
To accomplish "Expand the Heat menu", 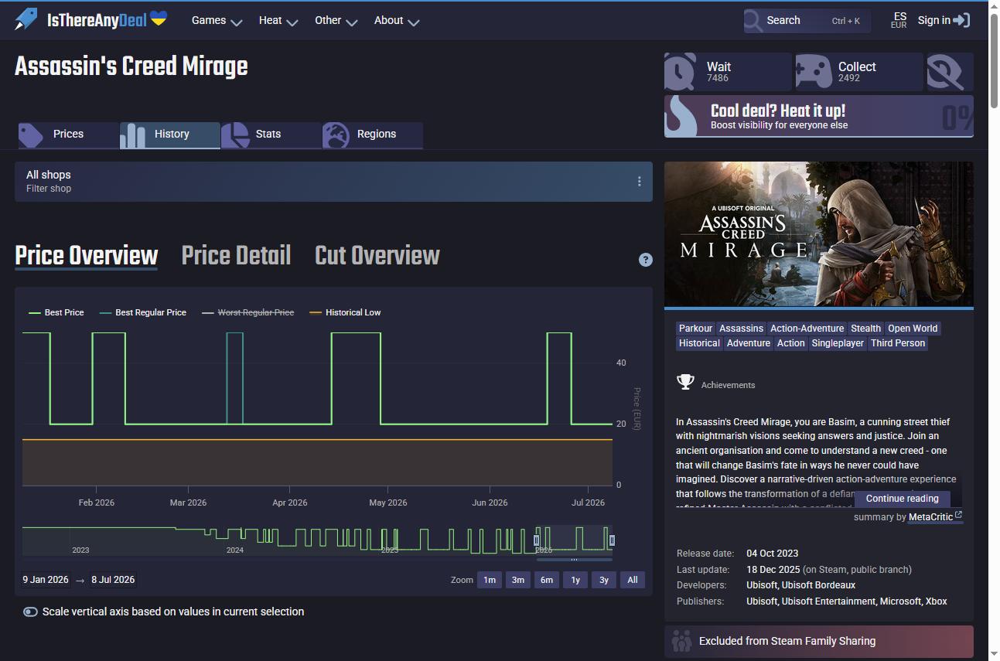I will coord(278,21).
